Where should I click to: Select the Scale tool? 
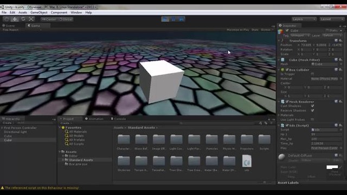31,19
